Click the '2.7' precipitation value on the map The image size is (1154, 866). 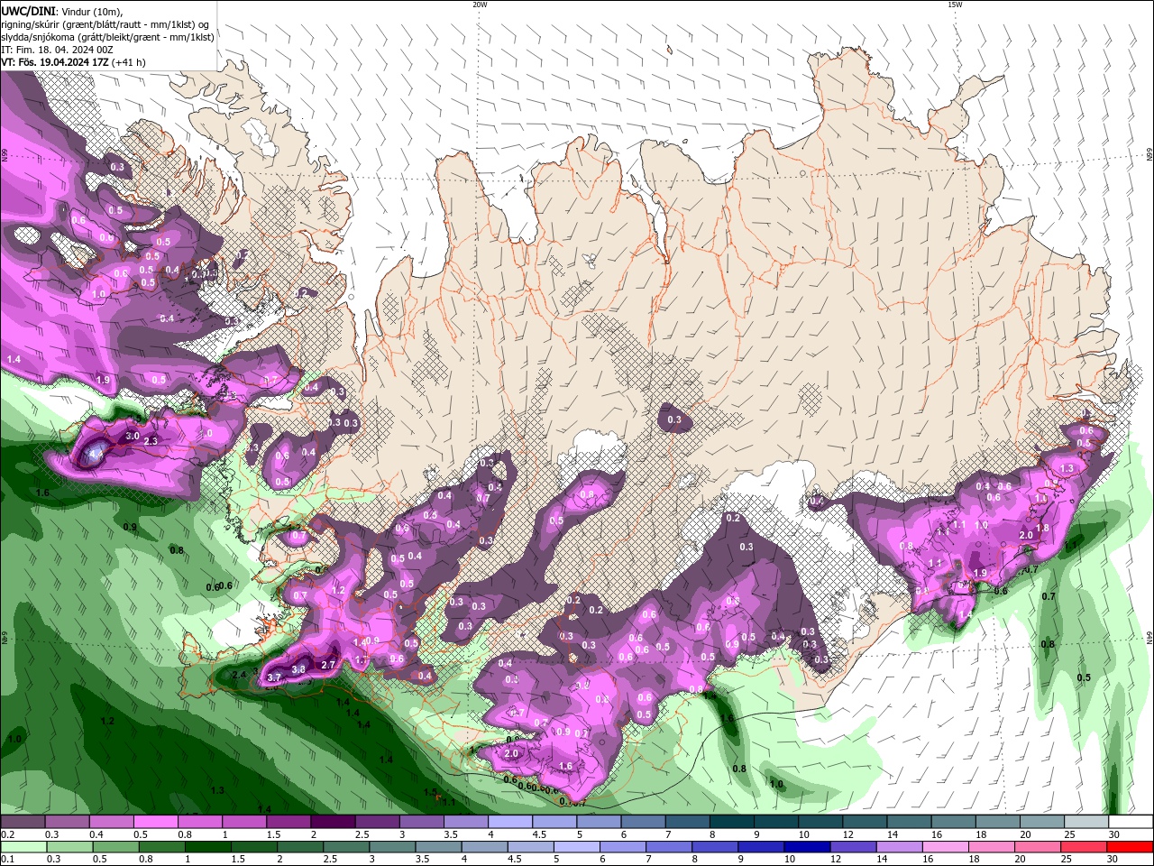tap(328, 665)
